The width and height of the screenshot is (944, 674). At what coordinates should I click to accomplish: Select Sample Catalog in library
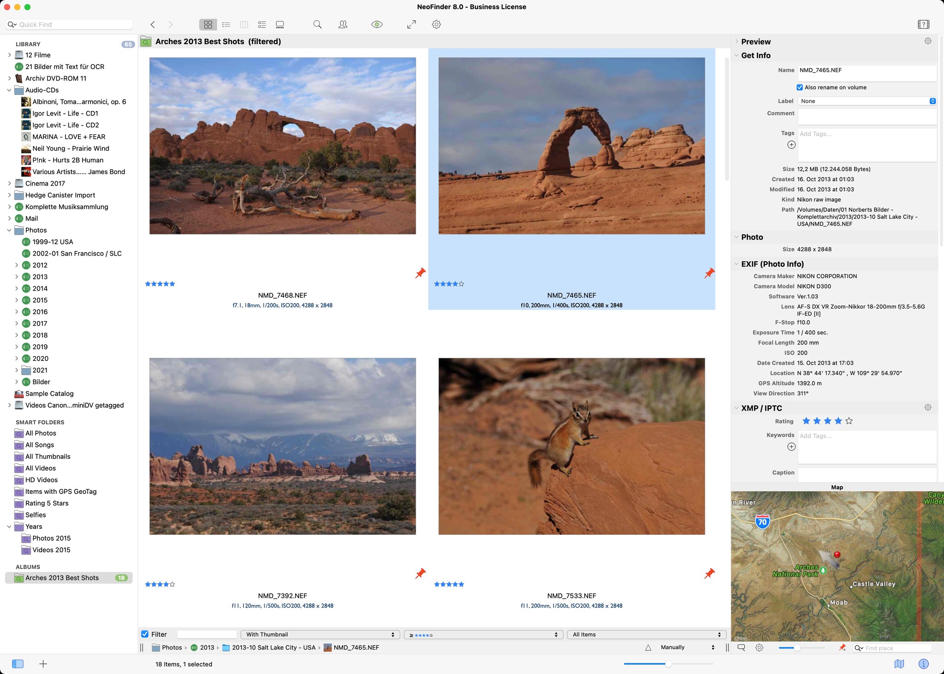point(49,393)
